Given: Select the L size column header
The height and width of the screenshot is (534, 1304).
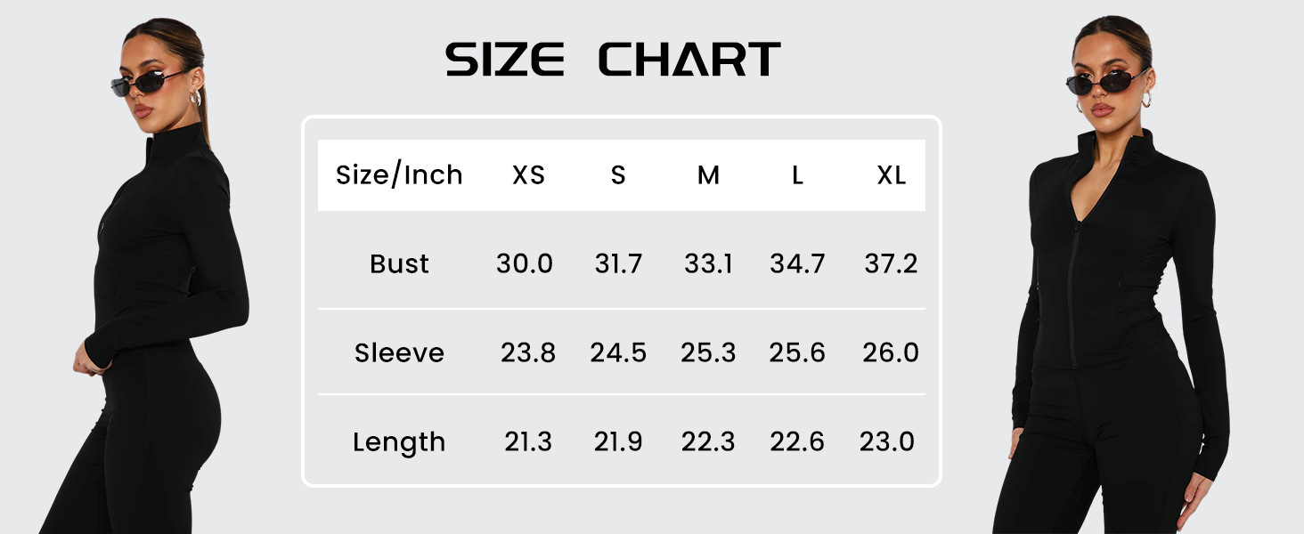Looking at the screenshot, I should (797, 175).
